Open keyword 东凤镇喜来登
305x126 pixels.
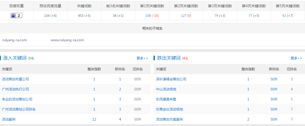(x=166, y=99)
